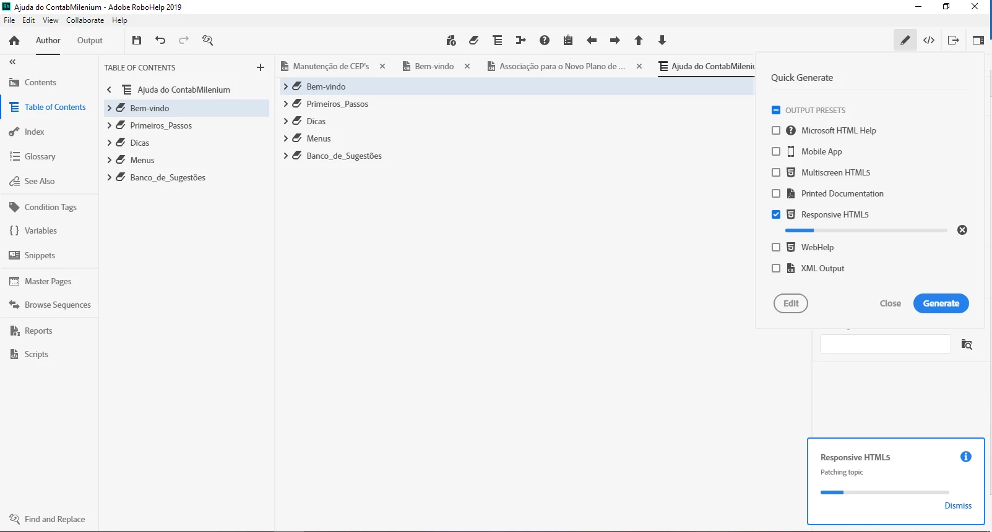
Task: Click the clipboard icon in the toolbar
Action: pos(568,40)
